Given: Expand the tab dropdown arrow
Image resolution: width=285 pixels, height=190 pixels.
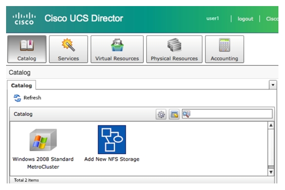Looking at the screenshot, I should (x=273, y=85).
